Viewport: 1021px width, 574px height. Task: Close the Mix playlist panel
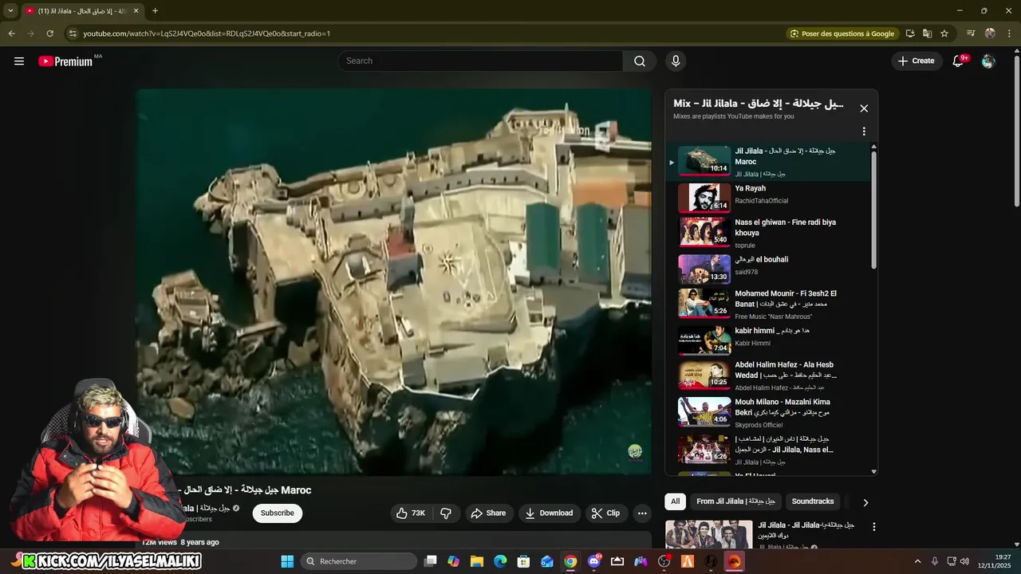tap(864, 108)
